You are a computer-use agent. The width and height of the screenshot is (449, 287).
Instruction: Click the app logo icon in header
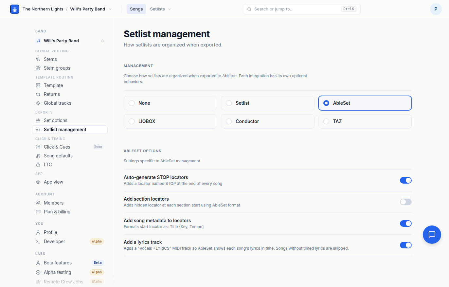[15, 9]
